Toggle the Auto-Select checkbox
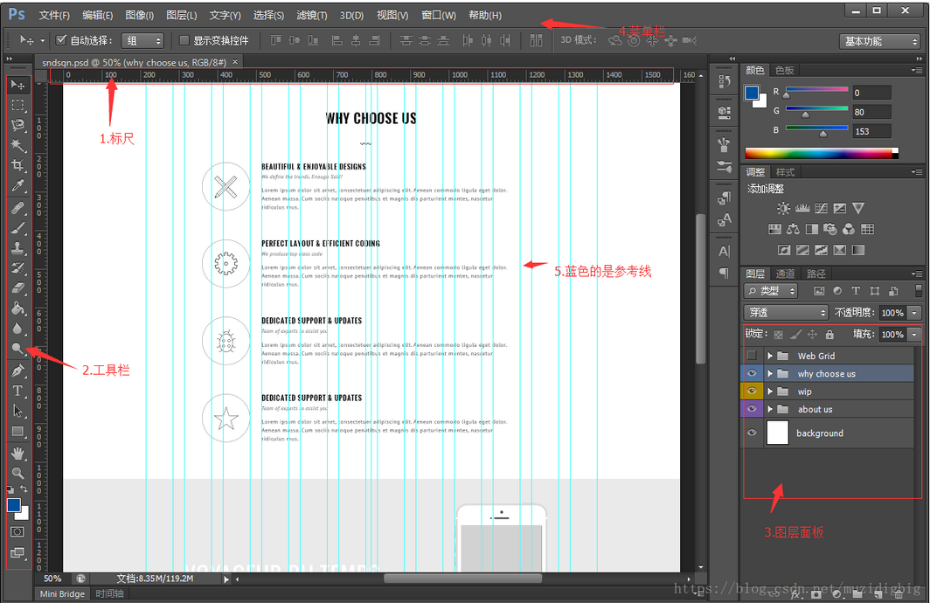 (x=60, y=39)
